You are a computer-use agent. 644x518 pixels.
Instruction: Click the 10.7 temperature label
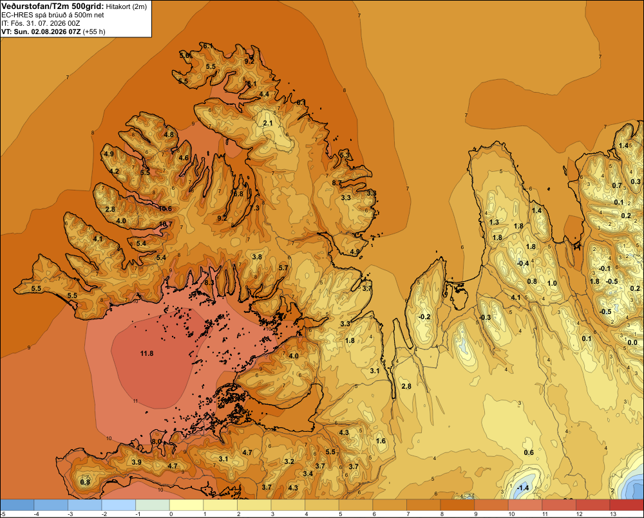[166, 224]
